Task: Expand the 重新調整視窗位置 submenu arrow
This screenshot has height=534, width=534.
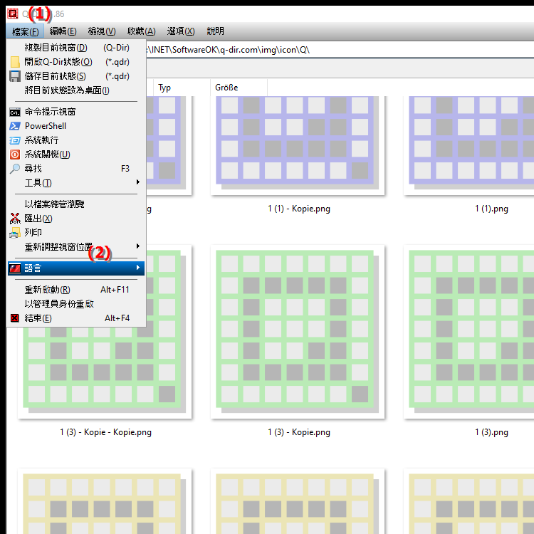Action: click(x=138, y=246)
